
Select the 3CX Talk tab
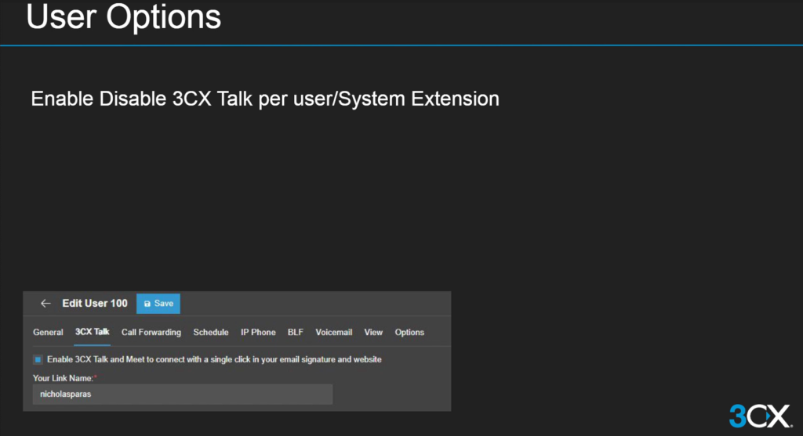[93, 333]
